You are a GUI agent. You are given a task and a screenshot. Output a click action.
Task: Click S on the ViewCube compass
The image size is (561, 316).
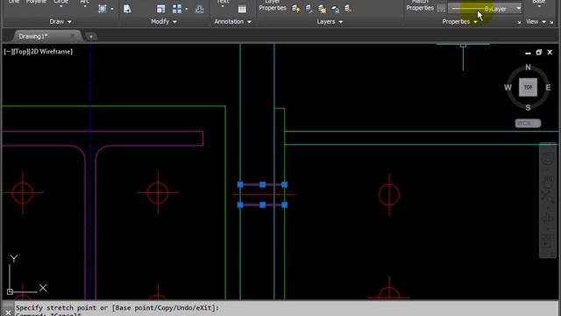click(x=528, y=107)
